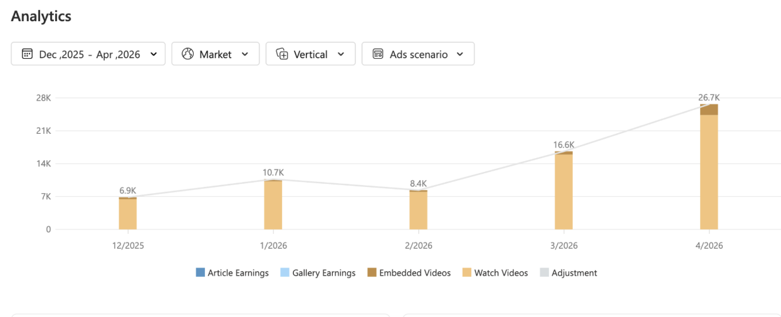The height and width of the screenshot is (317, 781).
Task: Toggle the Adjustment legend item
Action: (x=569, y=273)
